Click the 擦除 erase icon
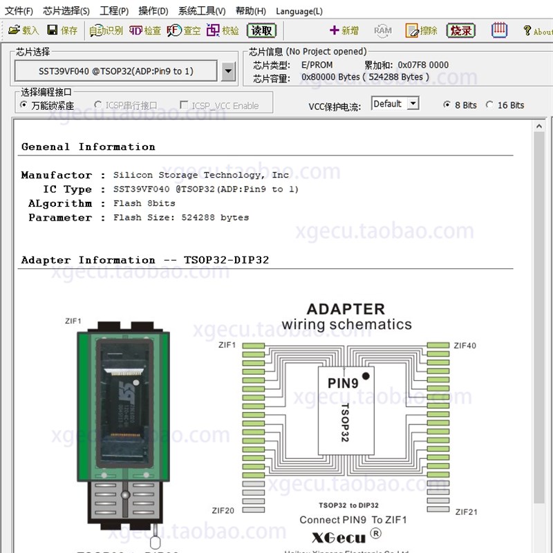Screen dimensions: 553x553 [422, 30]
